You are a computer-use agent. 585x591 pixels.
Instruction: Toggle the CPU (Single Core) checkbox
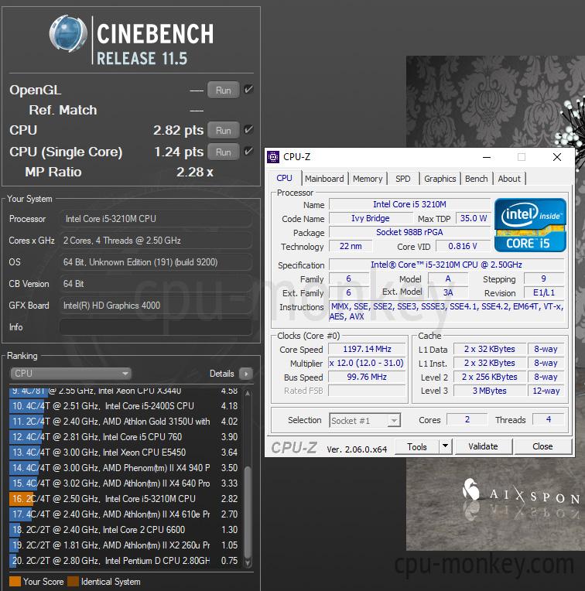[248, 152]
